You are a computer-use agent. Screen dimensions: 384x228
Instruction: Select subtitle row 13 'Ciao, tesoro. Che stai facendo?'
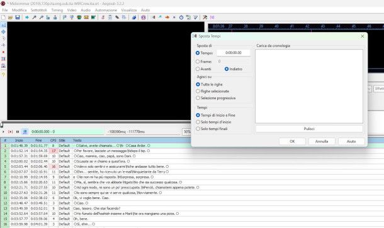coord(192,209)
